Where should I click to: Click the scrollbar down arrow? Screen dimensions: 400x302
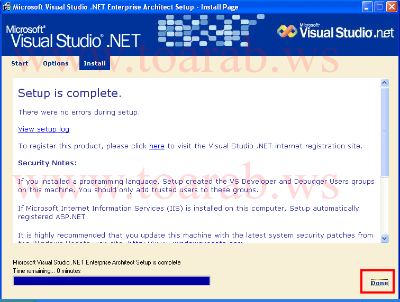pyautogui.click(x=385, y=239)
